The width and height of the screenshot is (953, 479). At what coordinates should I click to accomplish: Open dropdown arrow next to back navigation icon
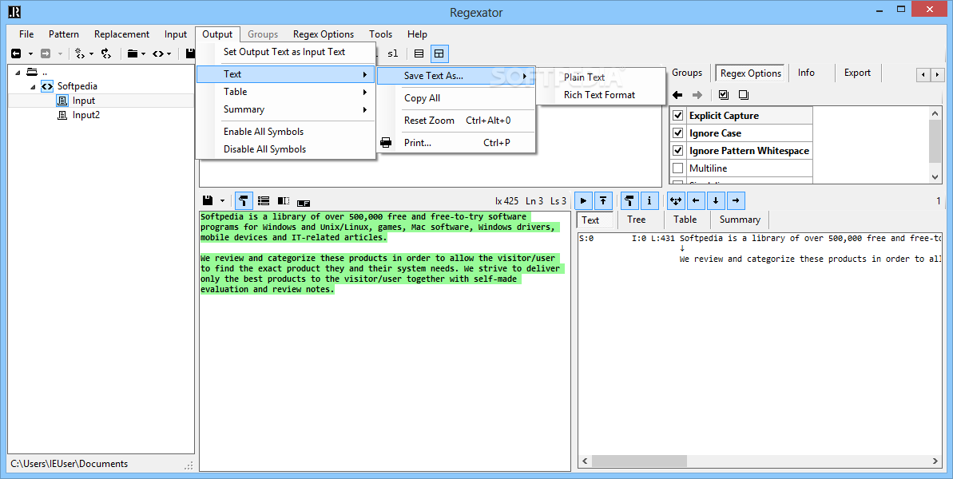pos(30,54)
